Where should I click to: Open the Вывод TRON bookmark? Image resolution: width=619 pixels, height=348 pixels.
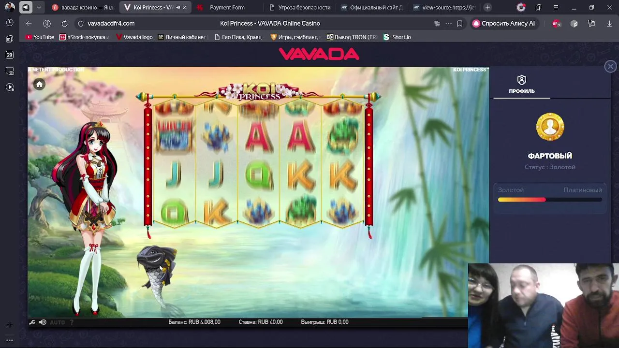[352, 37]
